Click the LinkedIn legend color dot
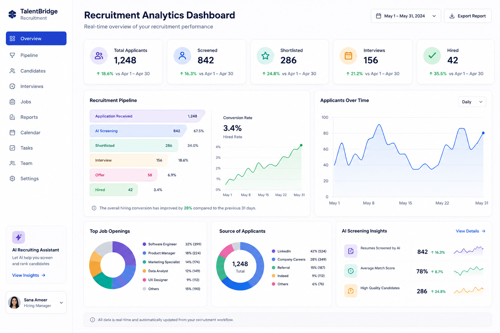The width and height of the screenshot is (500, 333). (x=273, y=251)
